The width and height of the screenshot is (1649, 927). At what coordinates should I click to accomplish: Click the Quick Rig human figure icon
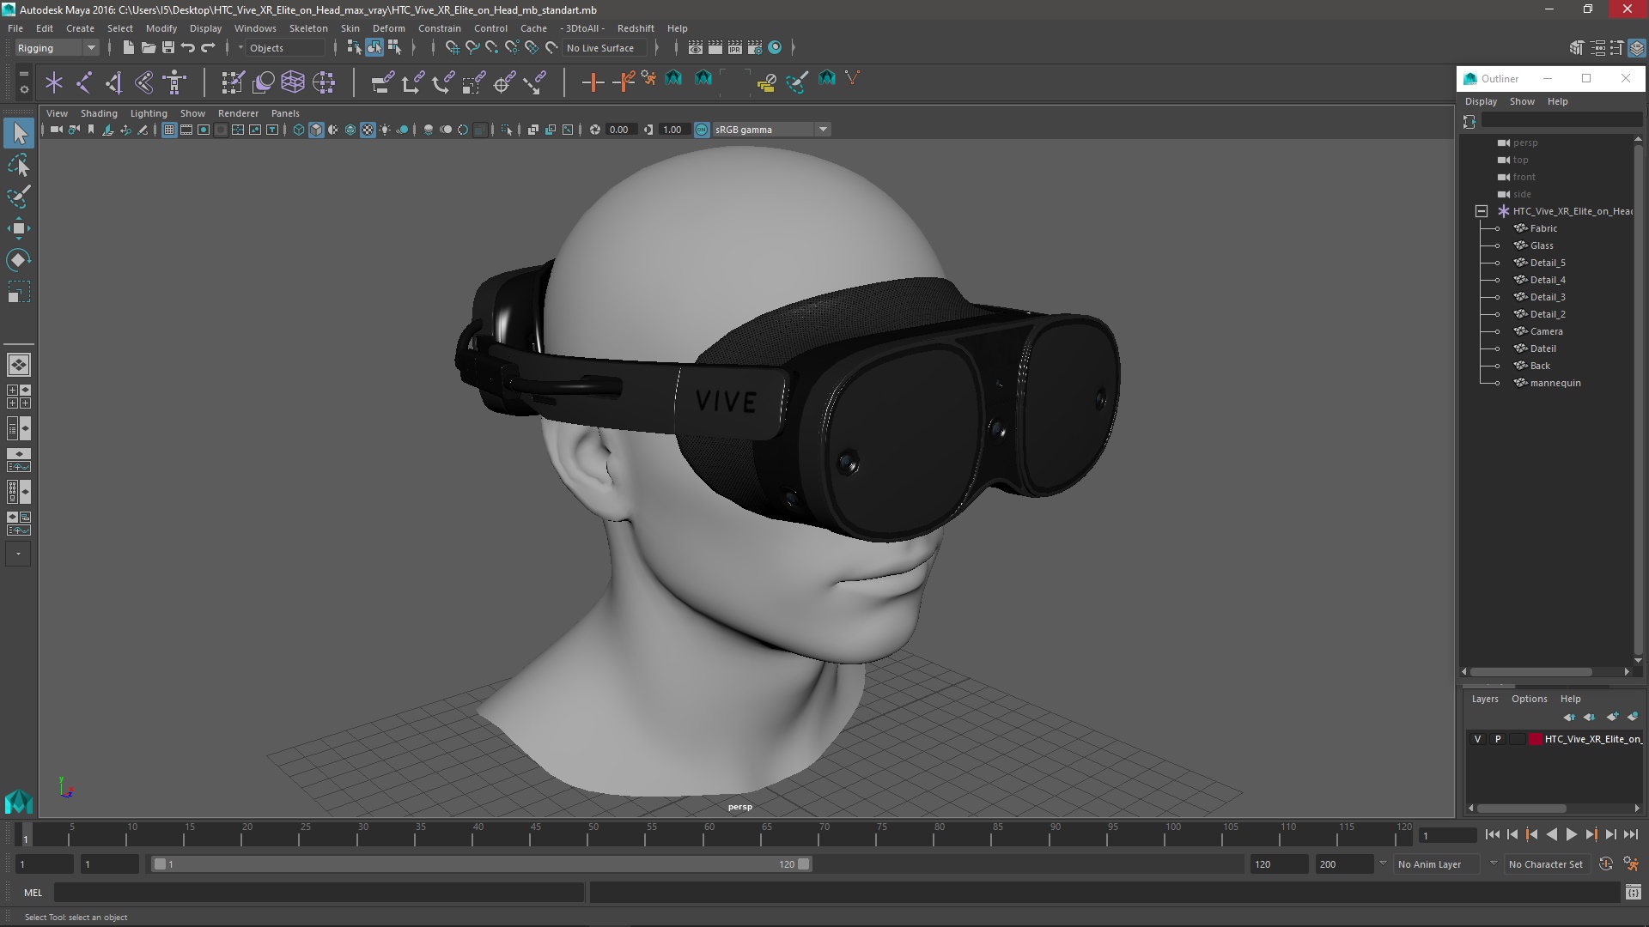[x=175, y=82]
